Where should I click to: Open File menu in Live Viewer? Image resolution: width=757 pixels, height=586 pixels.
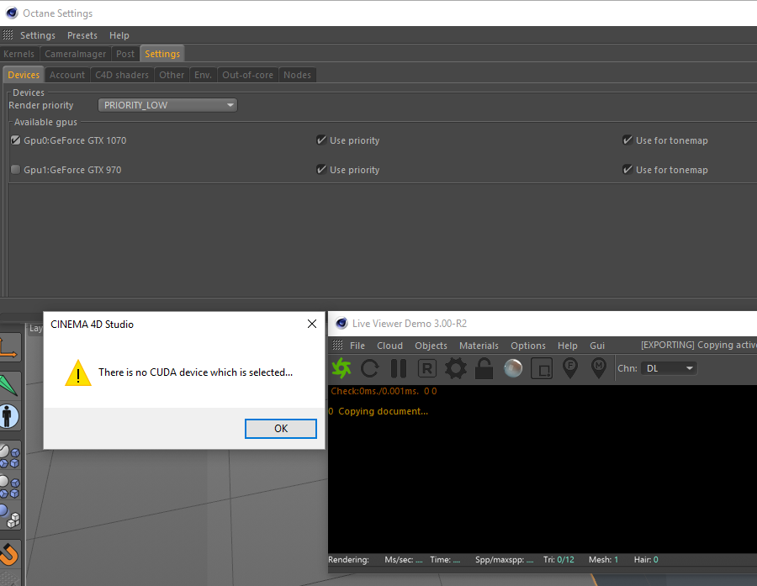pyautogui.click(x=357, y=346)
